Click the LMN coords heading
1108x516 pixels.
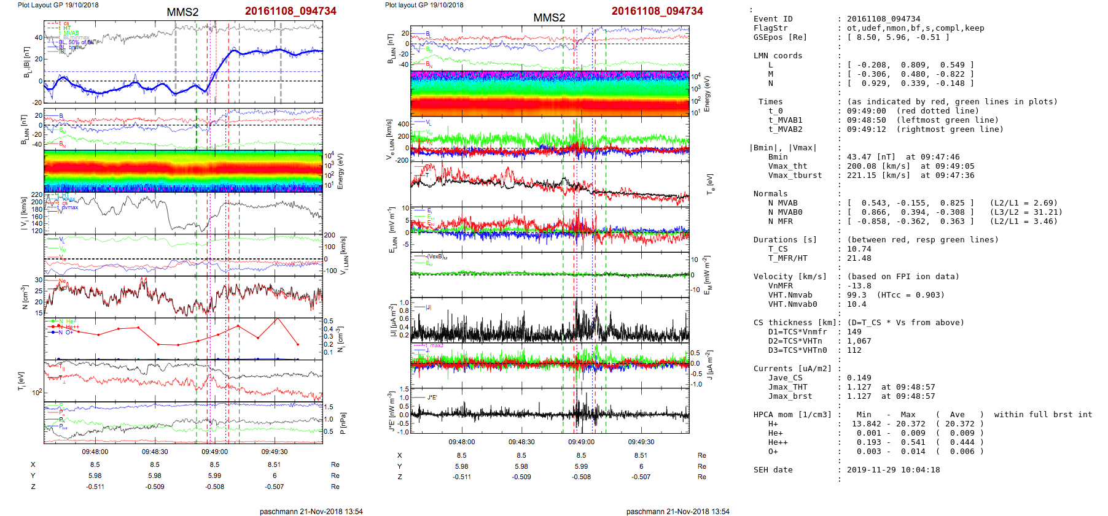click(x=778, y=56)
